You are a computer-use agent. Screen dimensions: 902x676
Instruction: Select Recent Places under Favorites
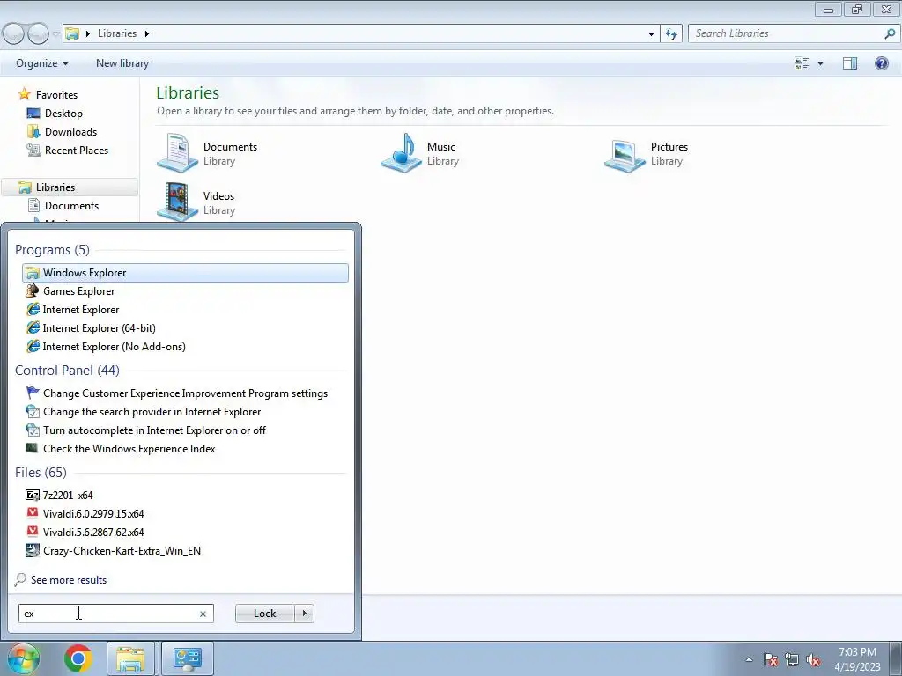[x=77, y=150]
